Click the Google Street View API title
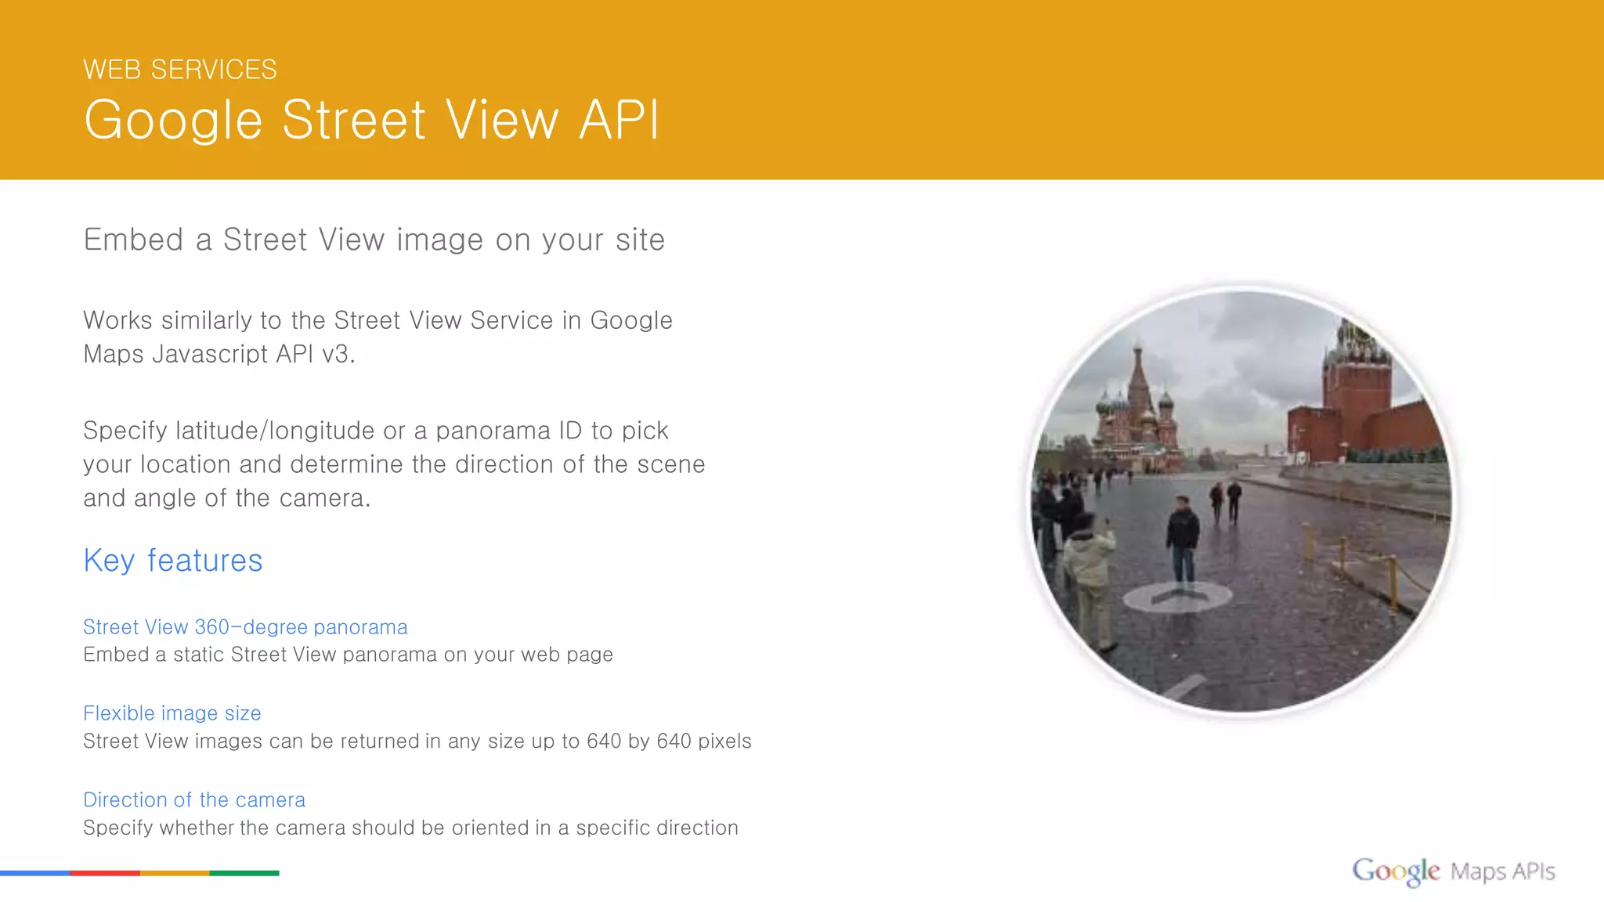The width and height of the screenshot is (1604, 902). click(x=372, y=120)
